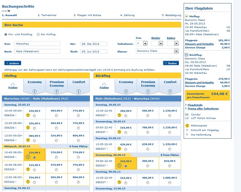Click Donnerstag, 30.05.13 date row

point(137,121)
